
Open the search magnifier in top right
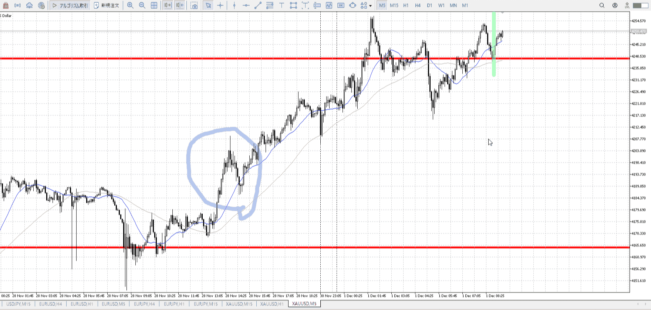coord(602,6)
